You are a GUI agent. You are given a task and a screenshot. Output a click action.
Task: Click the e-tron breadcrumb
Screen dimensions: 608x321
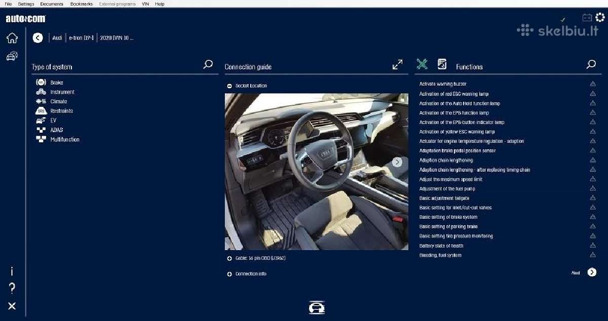81,38
